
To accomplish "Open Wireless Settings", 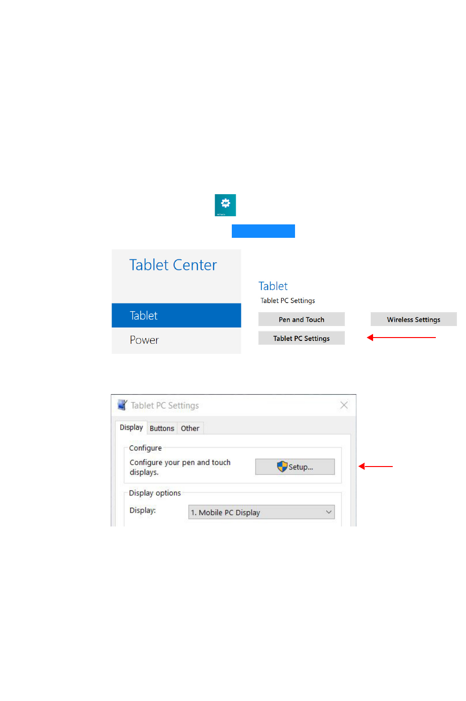I will pyautogui.click(x=413, y=319).
